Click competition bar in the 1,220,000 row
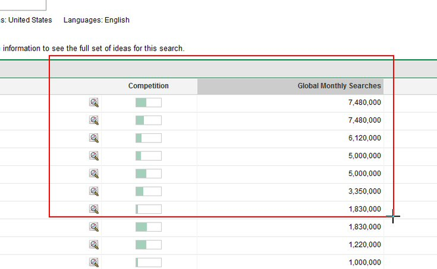 click(x=149, y=244)
